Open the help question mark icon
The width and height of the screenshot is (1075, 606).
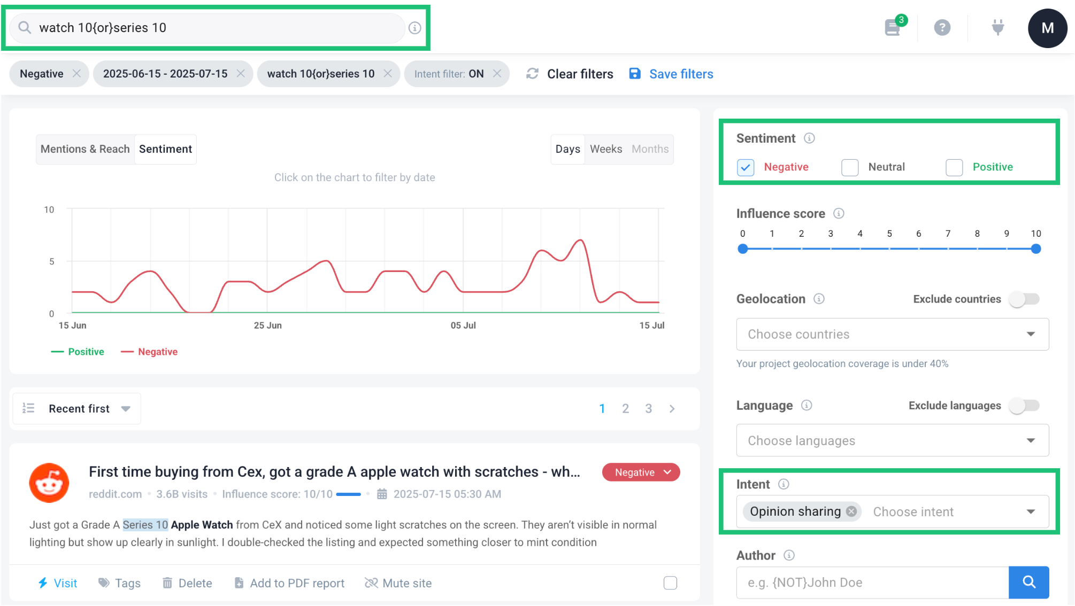coord(942,27)
